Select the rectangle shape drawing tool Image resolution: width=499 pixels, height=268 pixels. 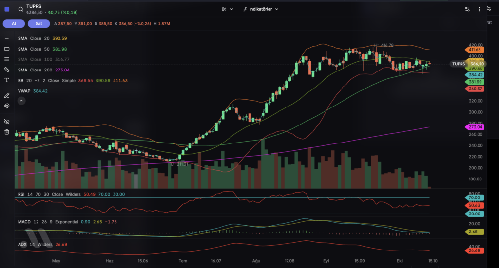pyautogui.click(x=7, y=49)
